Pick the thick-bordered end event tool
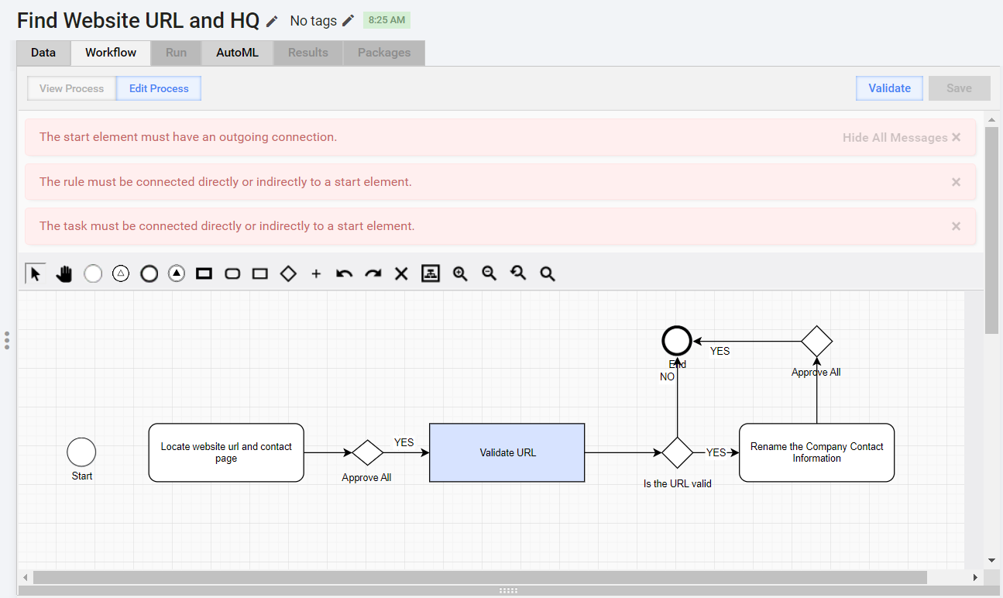The image size is (1003, 598). [149, 273]
